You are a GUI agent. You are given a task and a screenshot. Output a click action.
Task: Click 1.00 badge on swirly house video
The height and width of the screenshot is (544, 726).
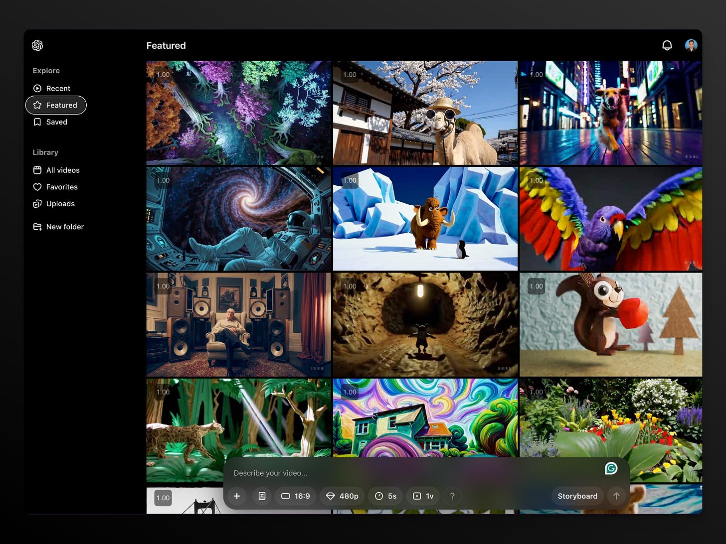click(x=350, y=392)
